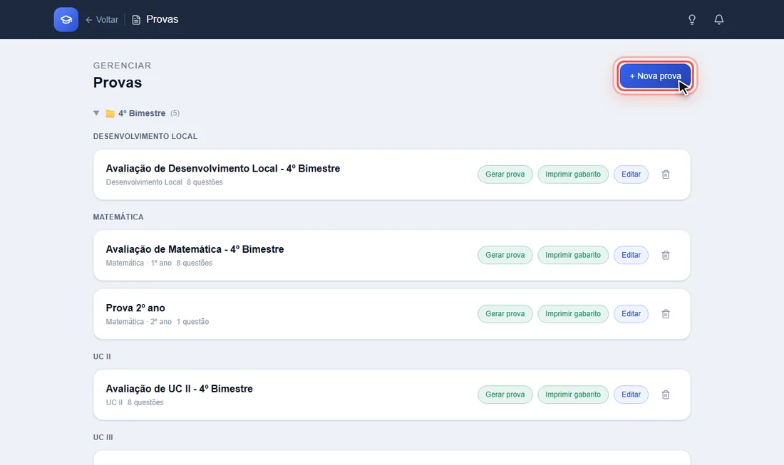Collapse the 4º Bimestre folder triangle
The height and width of the screenshot is (465, 784).
(96, 113)
